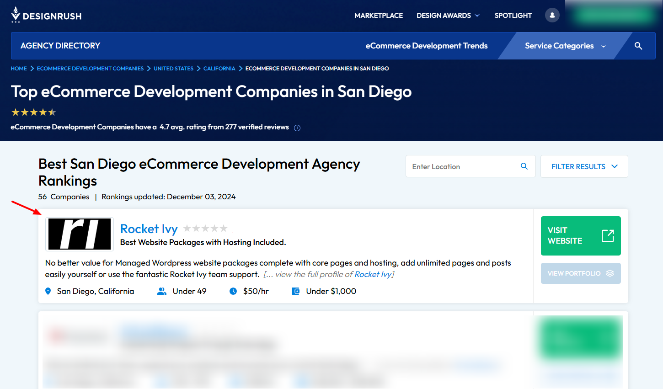Open the Spotlight menu item

[513, 16]
